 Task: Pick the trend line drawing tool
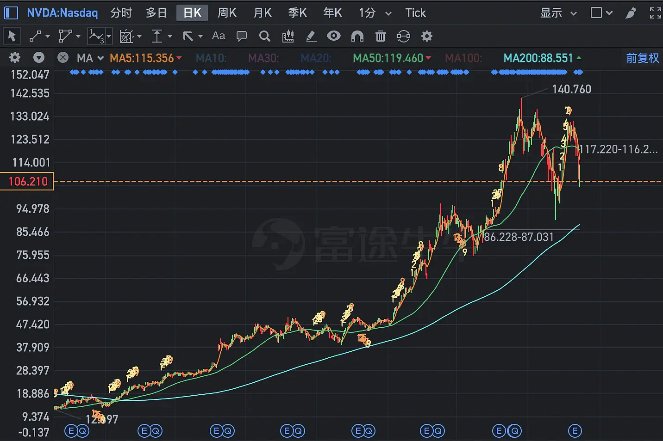pyautogui.click(x=35, y=36)
